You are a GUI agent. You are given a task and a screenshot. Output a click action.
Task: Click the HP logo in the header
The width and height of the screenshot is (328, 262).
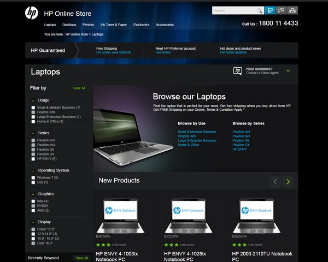(x=31, y=13)
